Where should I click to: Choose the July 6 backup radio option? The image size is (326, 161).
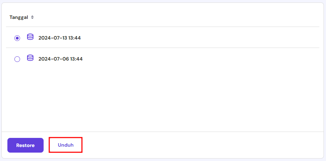pyautogui.click(x=17, y=59)
